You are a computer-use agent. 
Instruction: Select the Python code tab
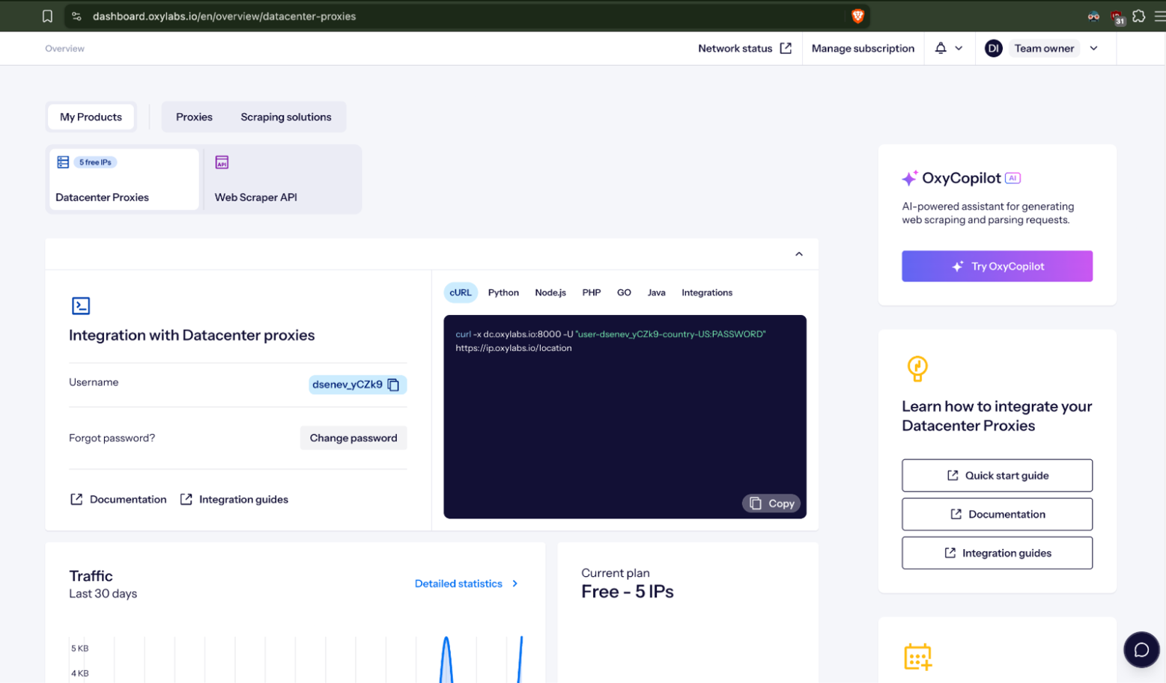(503, 293)
